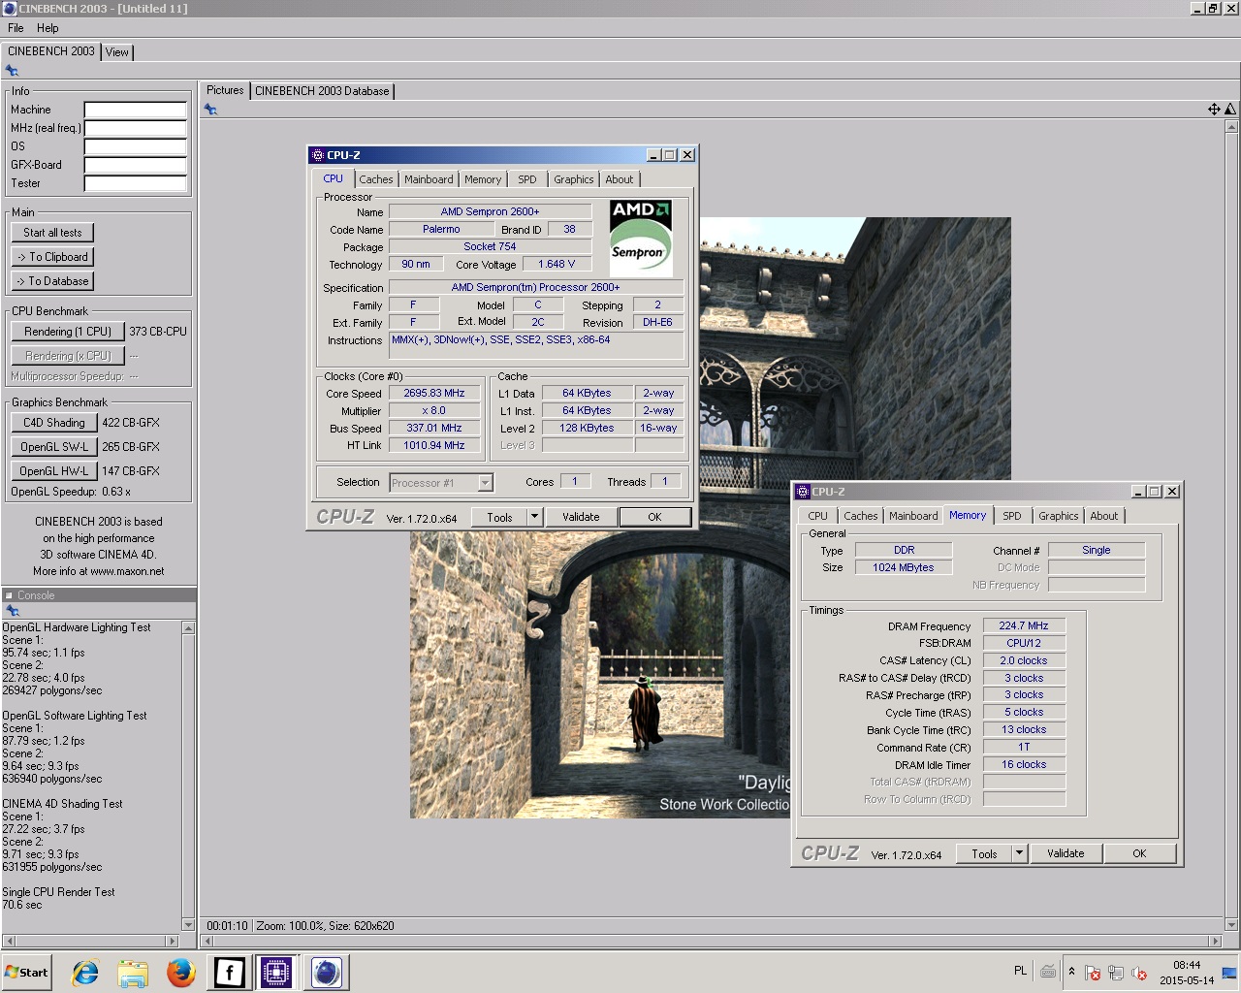
Task: Open Graphics tab in CPU-Z processor window
Action: click(x=574, y=179)
